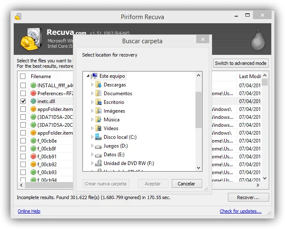Check the f_00cb93 file checkbox

click(x=23, y=172)
